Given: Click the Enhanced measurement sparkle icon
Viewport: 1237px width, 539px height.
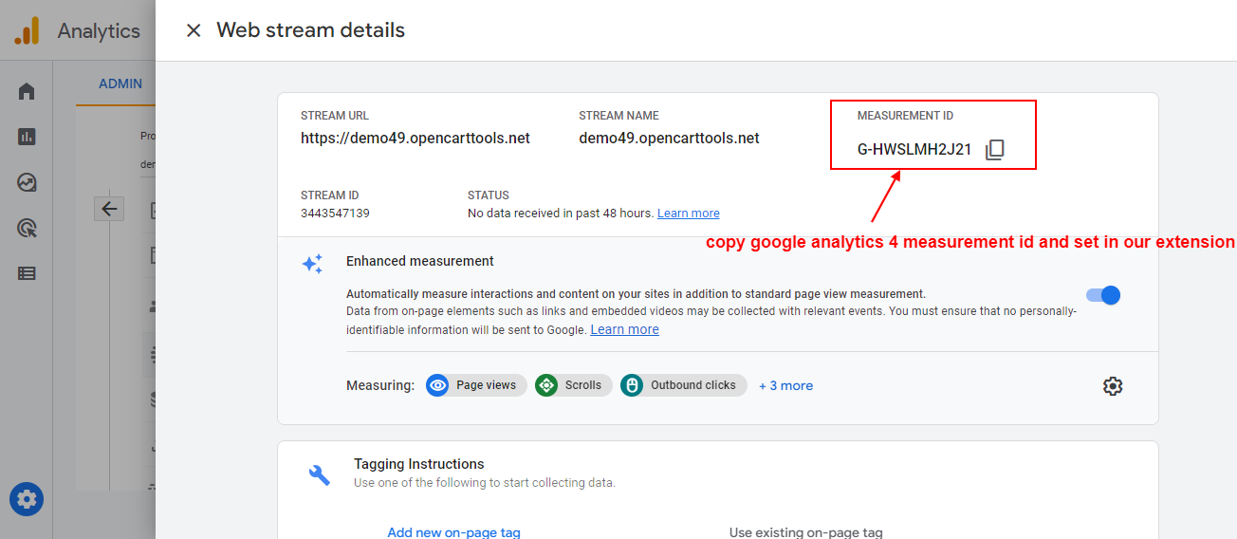Looking at the screenshot, I should pyautogui.click(x=312, y=264).
